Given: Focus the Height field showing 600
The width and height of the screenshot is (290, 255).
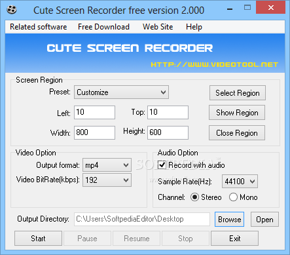Looking at the screenshot, I should pos(168,132).
